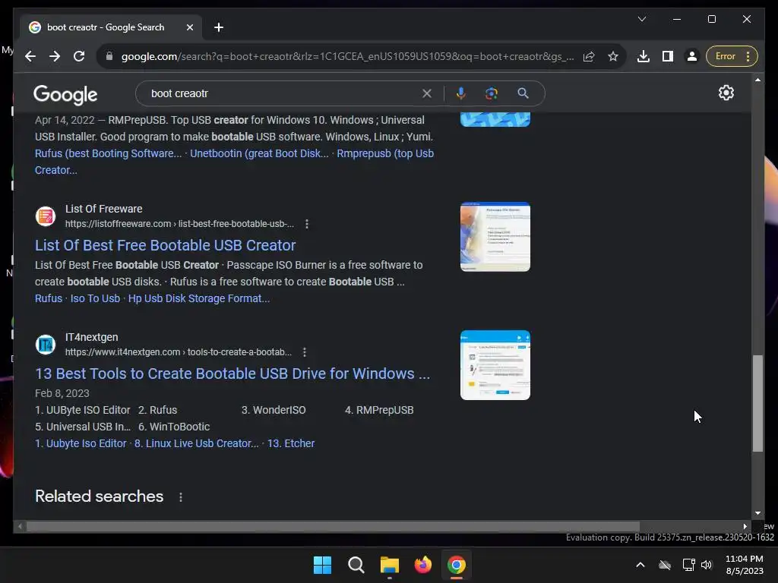This screenshot has width=778, height=583.
Task: View site information via the lock icon
Action: click(x=109, y=56)
